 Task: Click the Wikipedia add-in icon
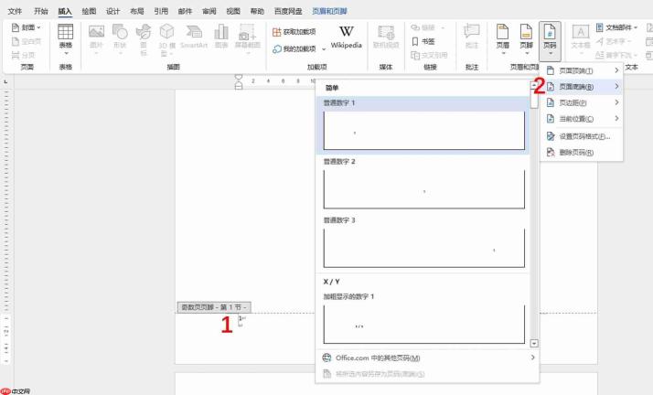point(346,32)
